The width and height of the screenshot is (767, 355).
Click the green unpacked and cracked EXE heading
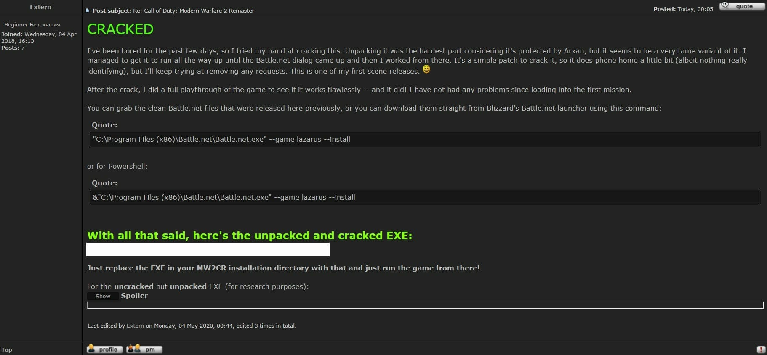(250, 236)
